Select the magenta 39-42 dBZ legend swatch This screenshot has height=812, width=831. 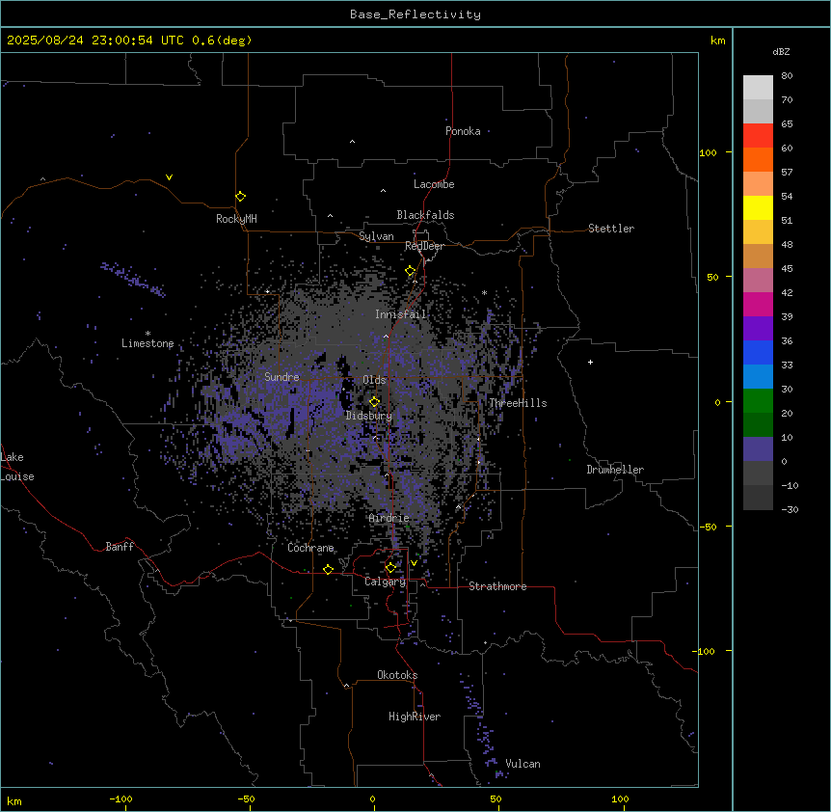click(x=758, y=304)
